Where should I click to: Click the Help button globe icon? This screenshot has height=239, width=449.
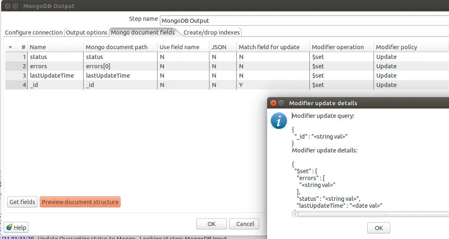click(x=9, y=227)
